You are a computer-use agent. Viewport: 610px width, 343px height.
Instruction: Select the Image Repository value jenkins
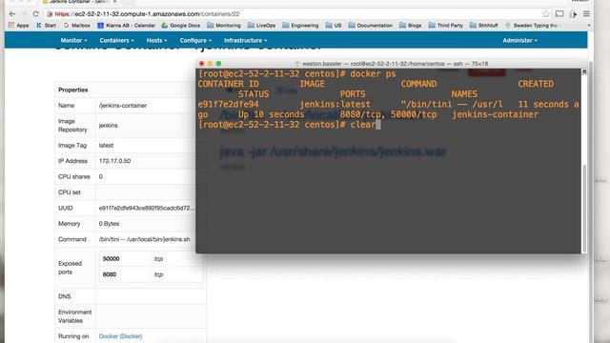pyautogui.click(x=108, y=126)
